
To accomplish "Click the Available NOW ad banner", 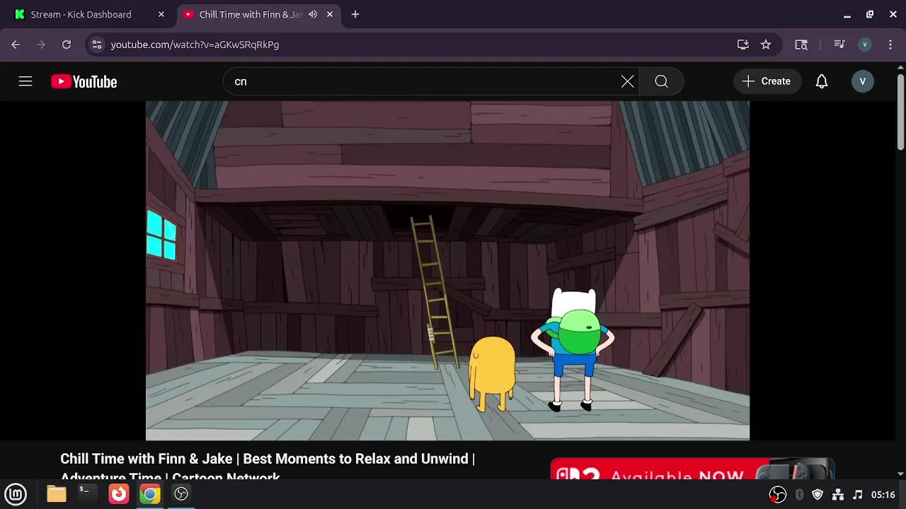I will [x=692, y=469].
